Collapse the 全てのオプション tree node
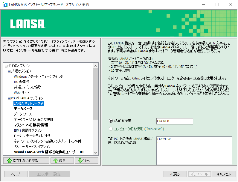 click(x=6, y=66)
